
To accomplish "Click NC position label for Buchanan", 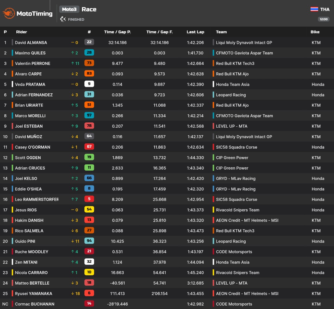I will click(x=5, y=304).
